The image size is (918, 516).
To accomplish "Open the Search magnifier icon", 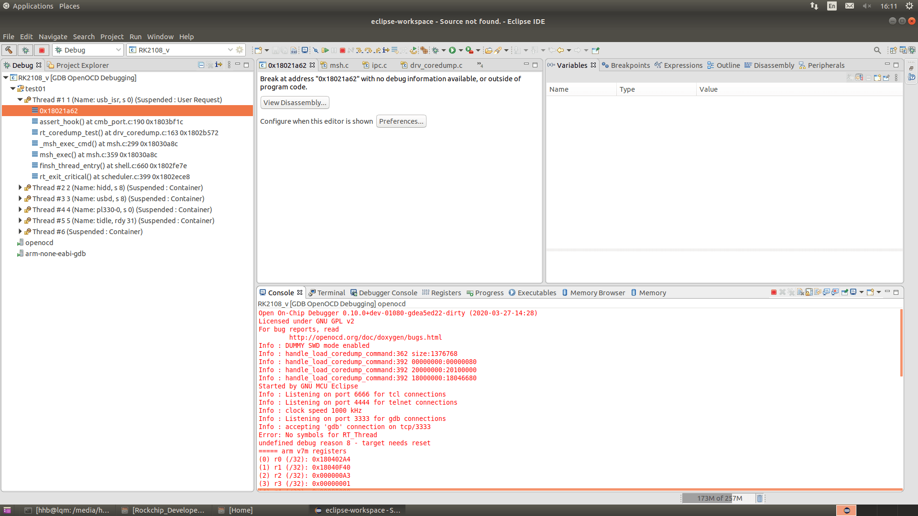I will click(x=877, y=50).
